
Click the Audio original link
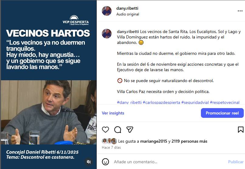coord(128,14)
